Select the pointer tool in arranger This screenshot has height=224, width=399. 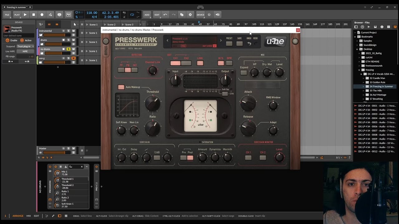click(x=75, y=24)
